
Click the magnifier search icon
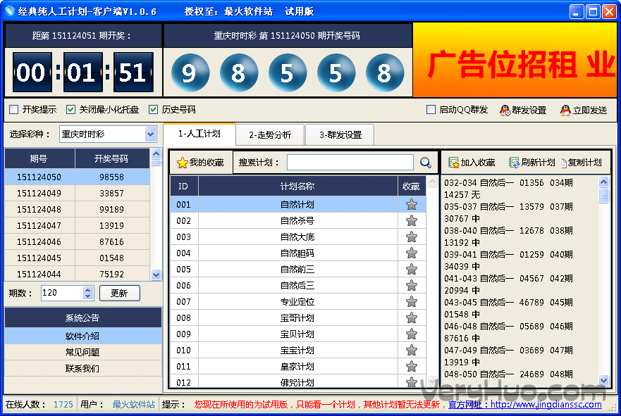click(426, 163)
